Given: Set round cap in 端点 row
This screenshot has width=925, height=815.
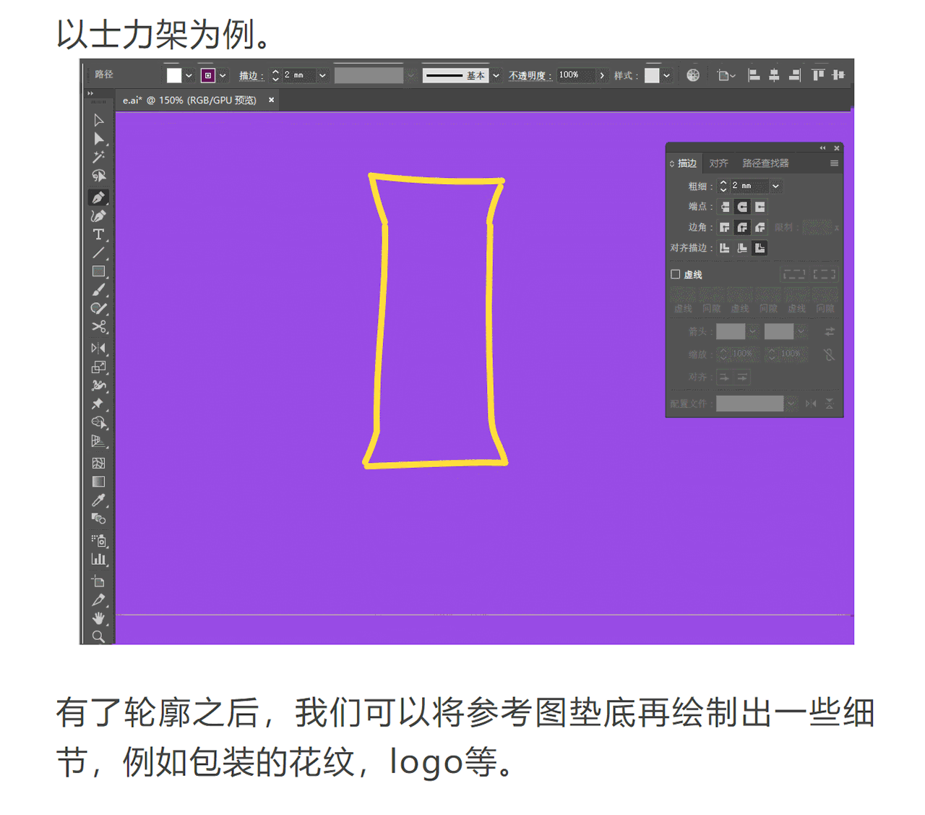Looking at the screenshot, I should click(x=742, y=207).
